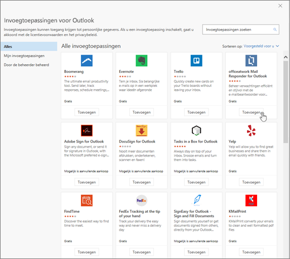Open Door de beheerder beheerd category
The height and width of the screenshot is (259, 290).
coord(26,65)
